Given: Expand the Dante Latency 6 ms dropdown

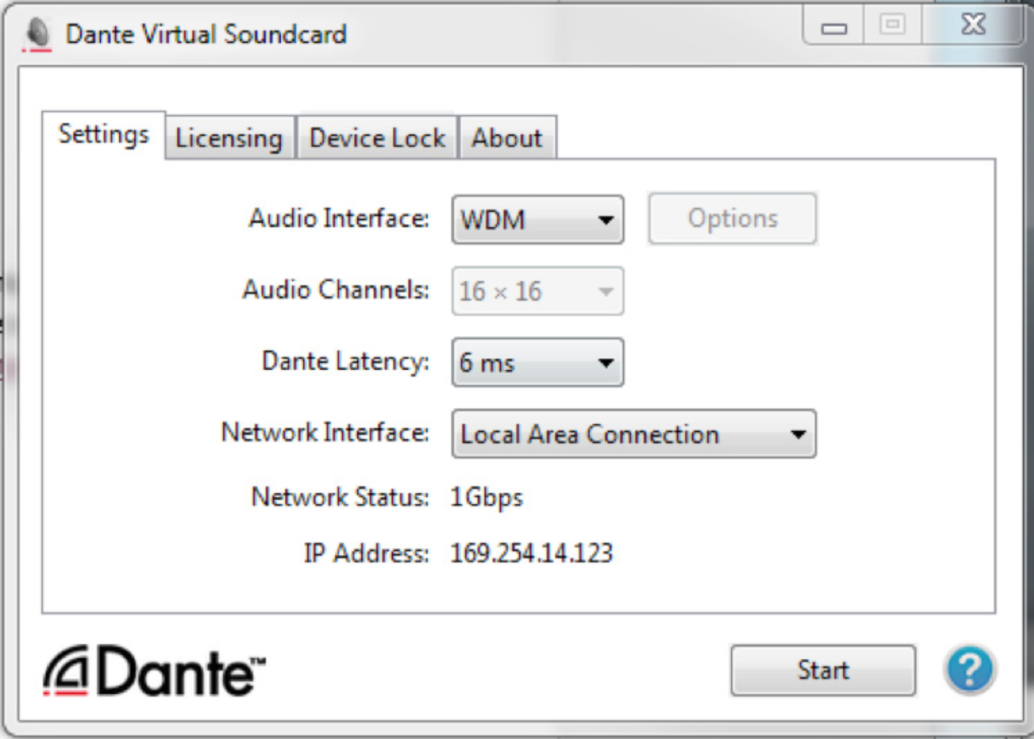Looking at the screenshot, I should (x=537, y=363).
